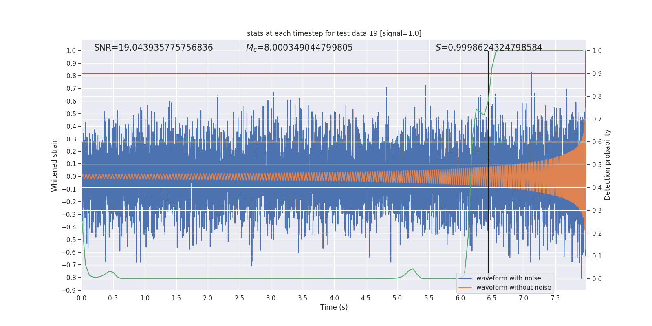Select the S=0.9998 score annotation

tap(489, 48)
